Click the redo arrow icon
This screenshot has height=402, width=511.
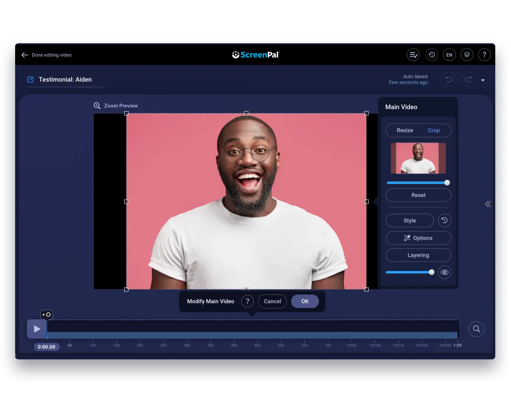click(468, 80)
